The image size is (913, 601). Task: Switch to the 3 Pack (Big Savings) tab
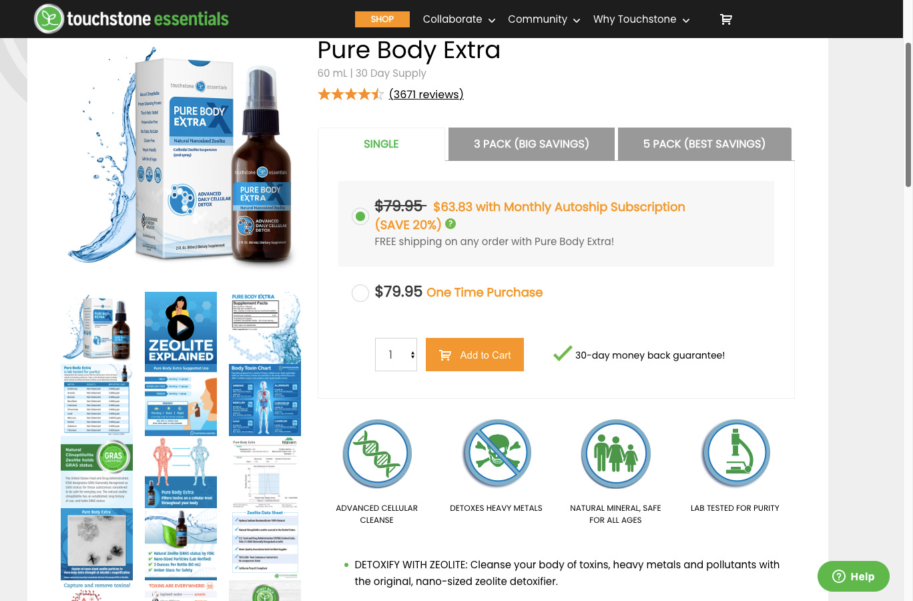point(531,144)
